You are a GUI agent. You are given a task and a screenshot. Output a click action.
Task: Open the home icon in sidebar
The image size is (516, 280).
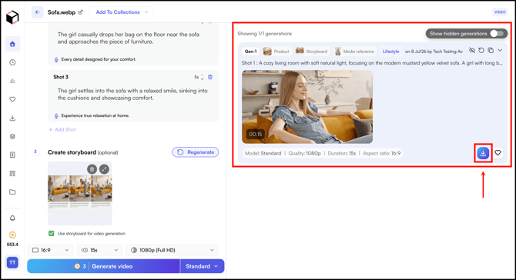[x=12, y=44]
